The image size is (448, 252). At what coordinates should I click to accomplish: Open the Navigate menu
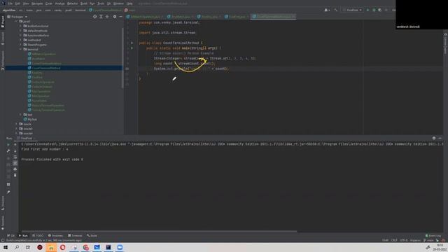point(37,3)
